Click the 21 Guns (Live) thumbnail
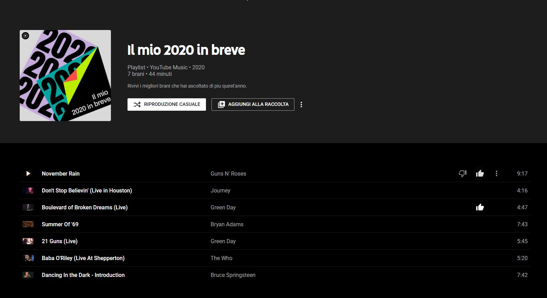The width and height of the screenshot is (547, 298). click(x=28, y=241)
